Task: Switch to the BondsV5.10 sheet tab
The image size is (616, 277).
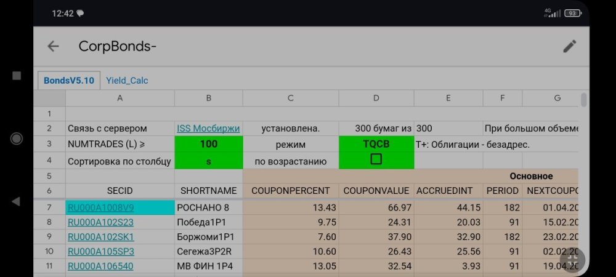Action: [69, 81]
